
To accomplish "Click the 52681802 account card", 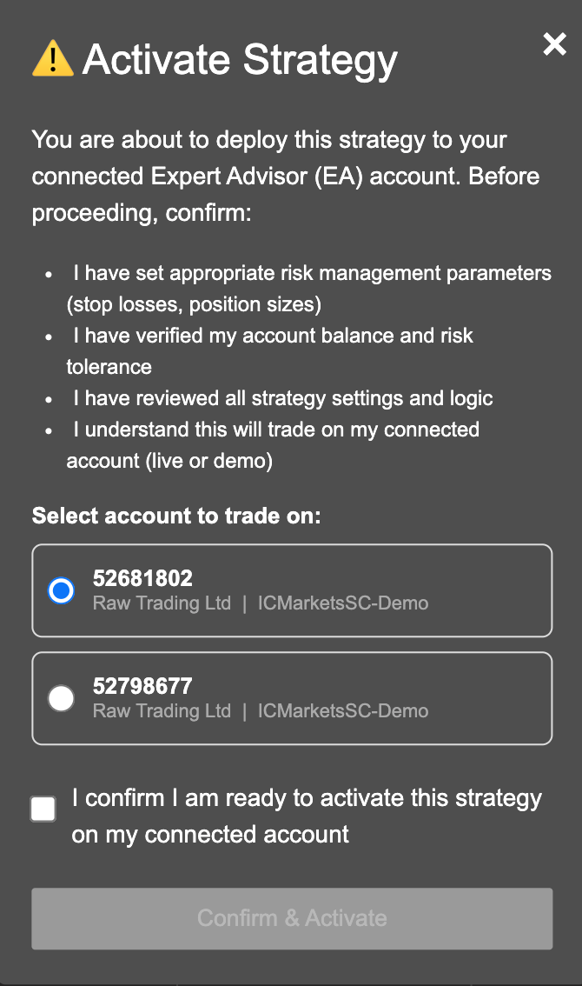I will (x=291, y=590).
